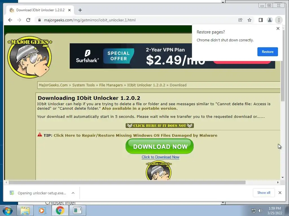Click the MajorGeeks logo at top left
289x216 pixels.
(30, 57)
